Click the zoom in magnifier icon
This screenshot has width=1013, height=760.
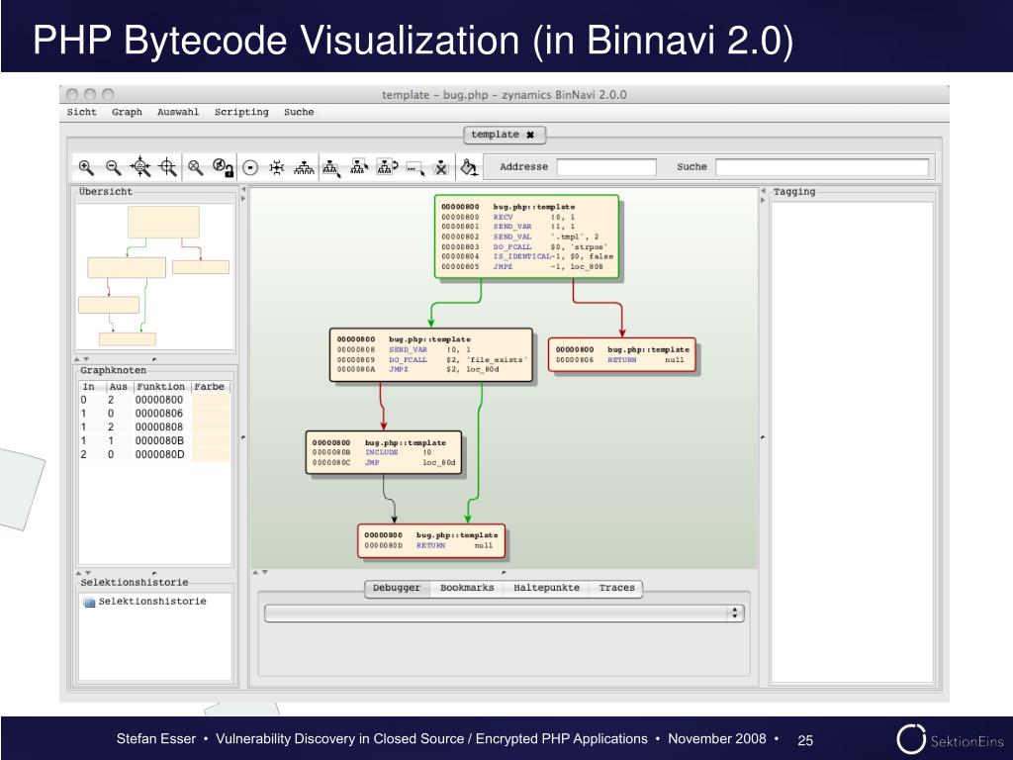[86, 167]
